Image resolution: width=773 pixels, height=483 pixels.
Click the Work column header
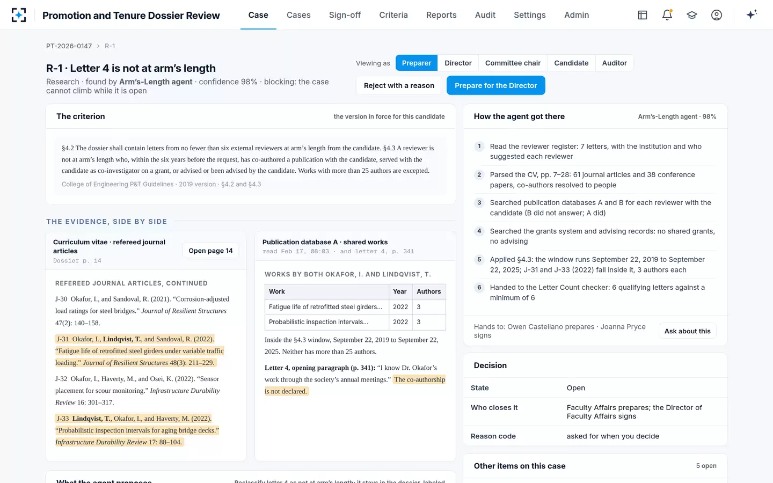[326, 291]
